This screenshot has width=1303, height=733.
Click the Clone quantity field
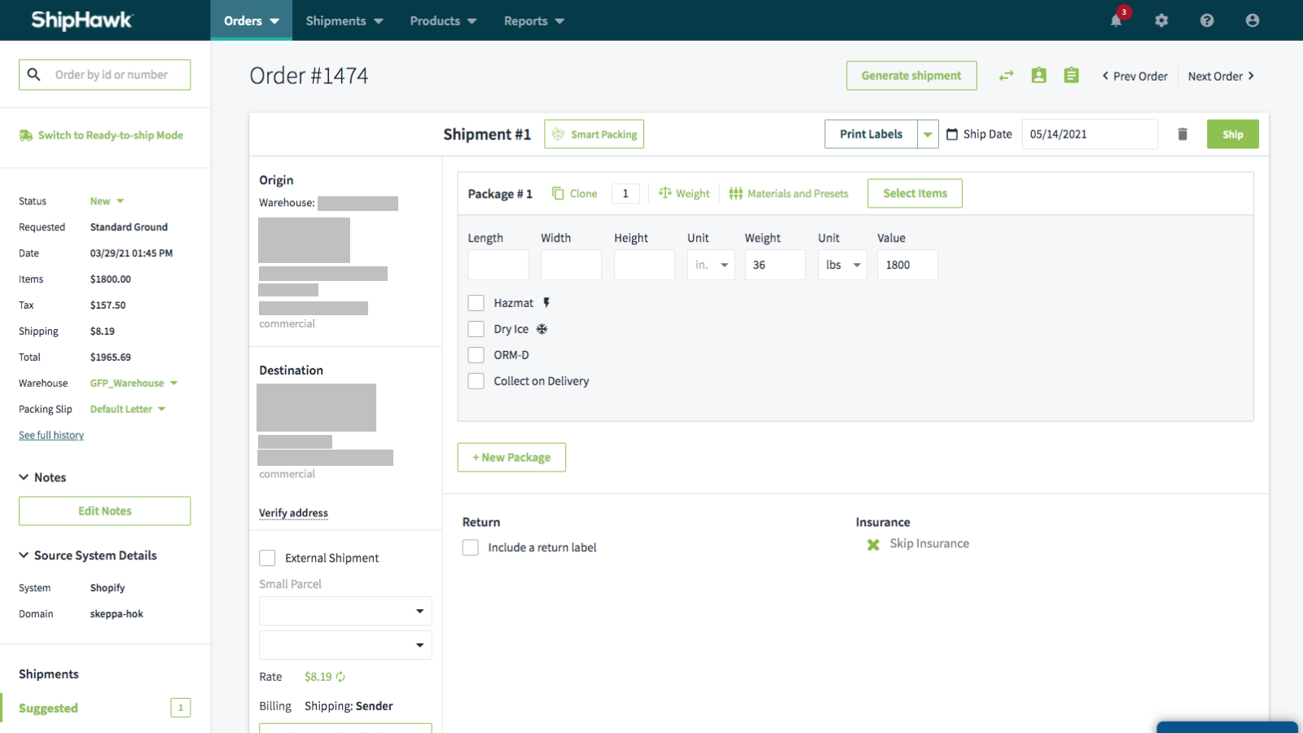click(x=625, y=194)
